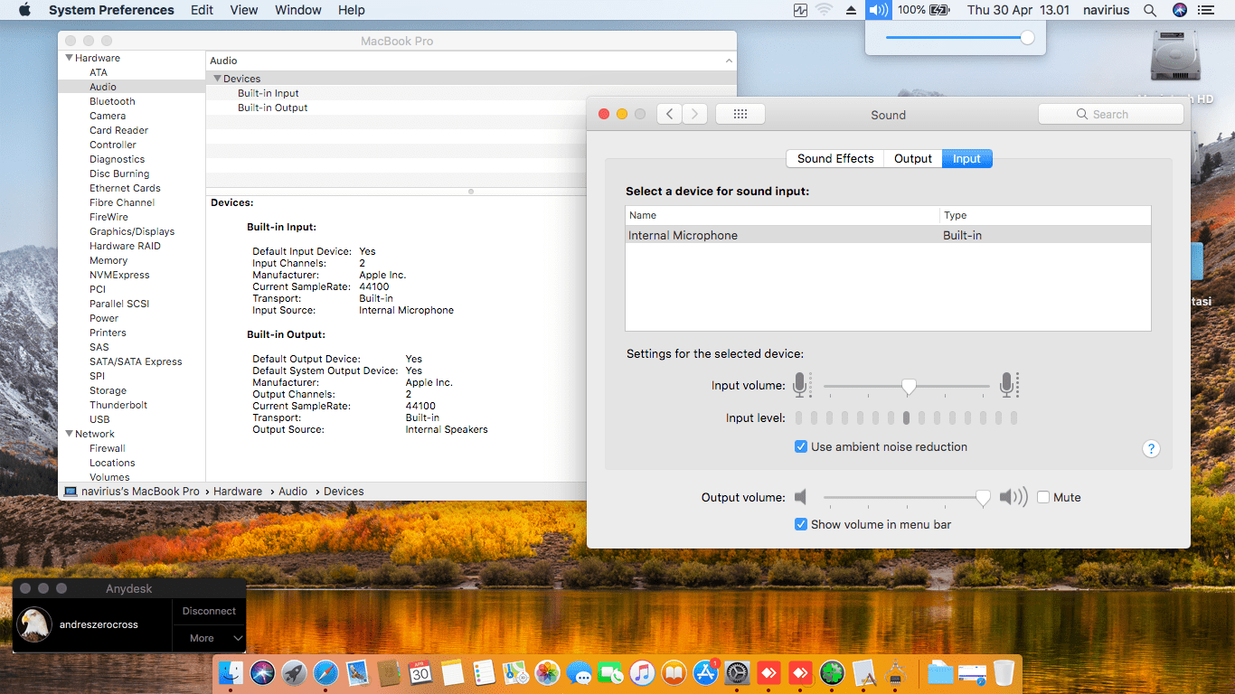Viewport: 1235px width, 694px height.
Task: Click Disconnect in the Anydesk panel
Action: 209,611
